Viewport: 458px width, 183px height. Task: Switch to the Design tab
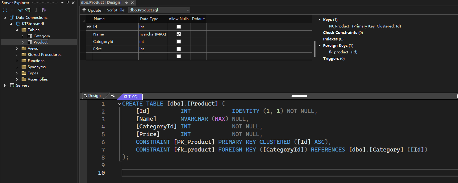pyautogui.click(x=93, y=96)
